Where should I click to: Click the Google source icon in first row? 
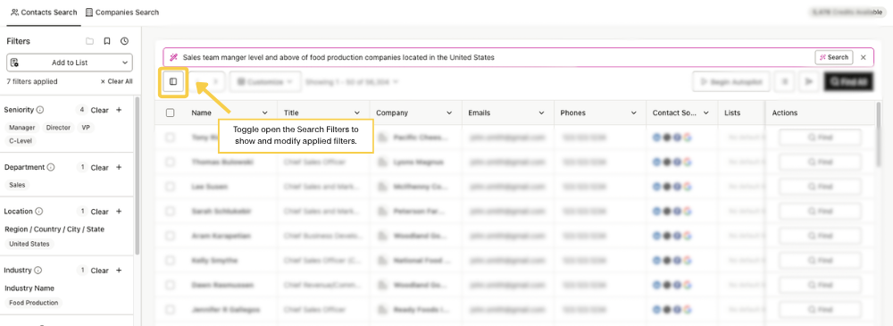pos(688,138)
